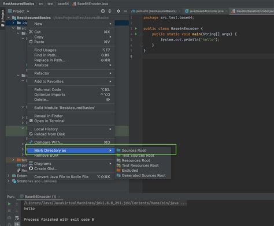Collapse the RestAssuredBasics root node chevron
274x226 pixels.
tap(9, 18)
